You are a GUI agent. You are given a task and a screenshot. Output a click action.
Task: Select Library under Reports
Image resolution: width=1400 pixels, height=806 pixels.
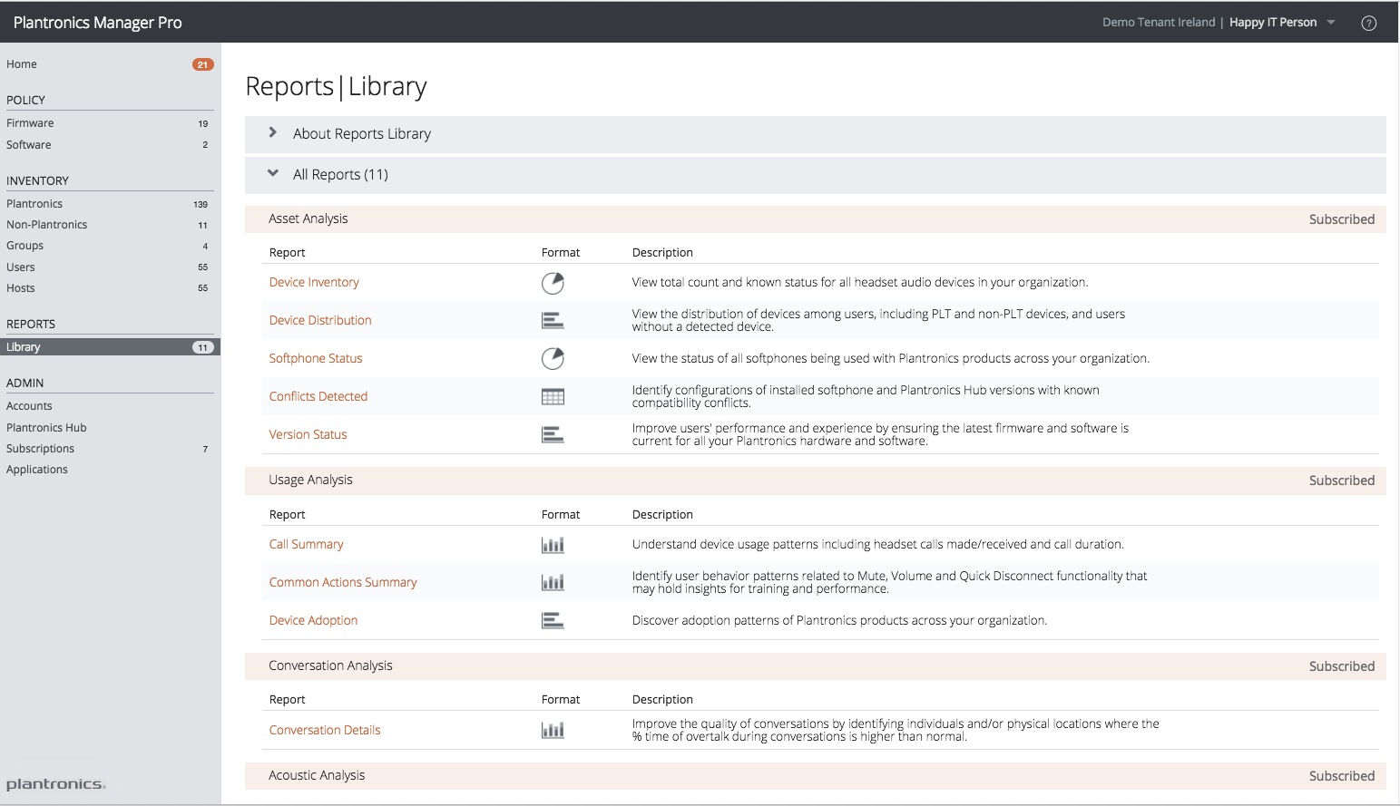click(x=110, y=347)
